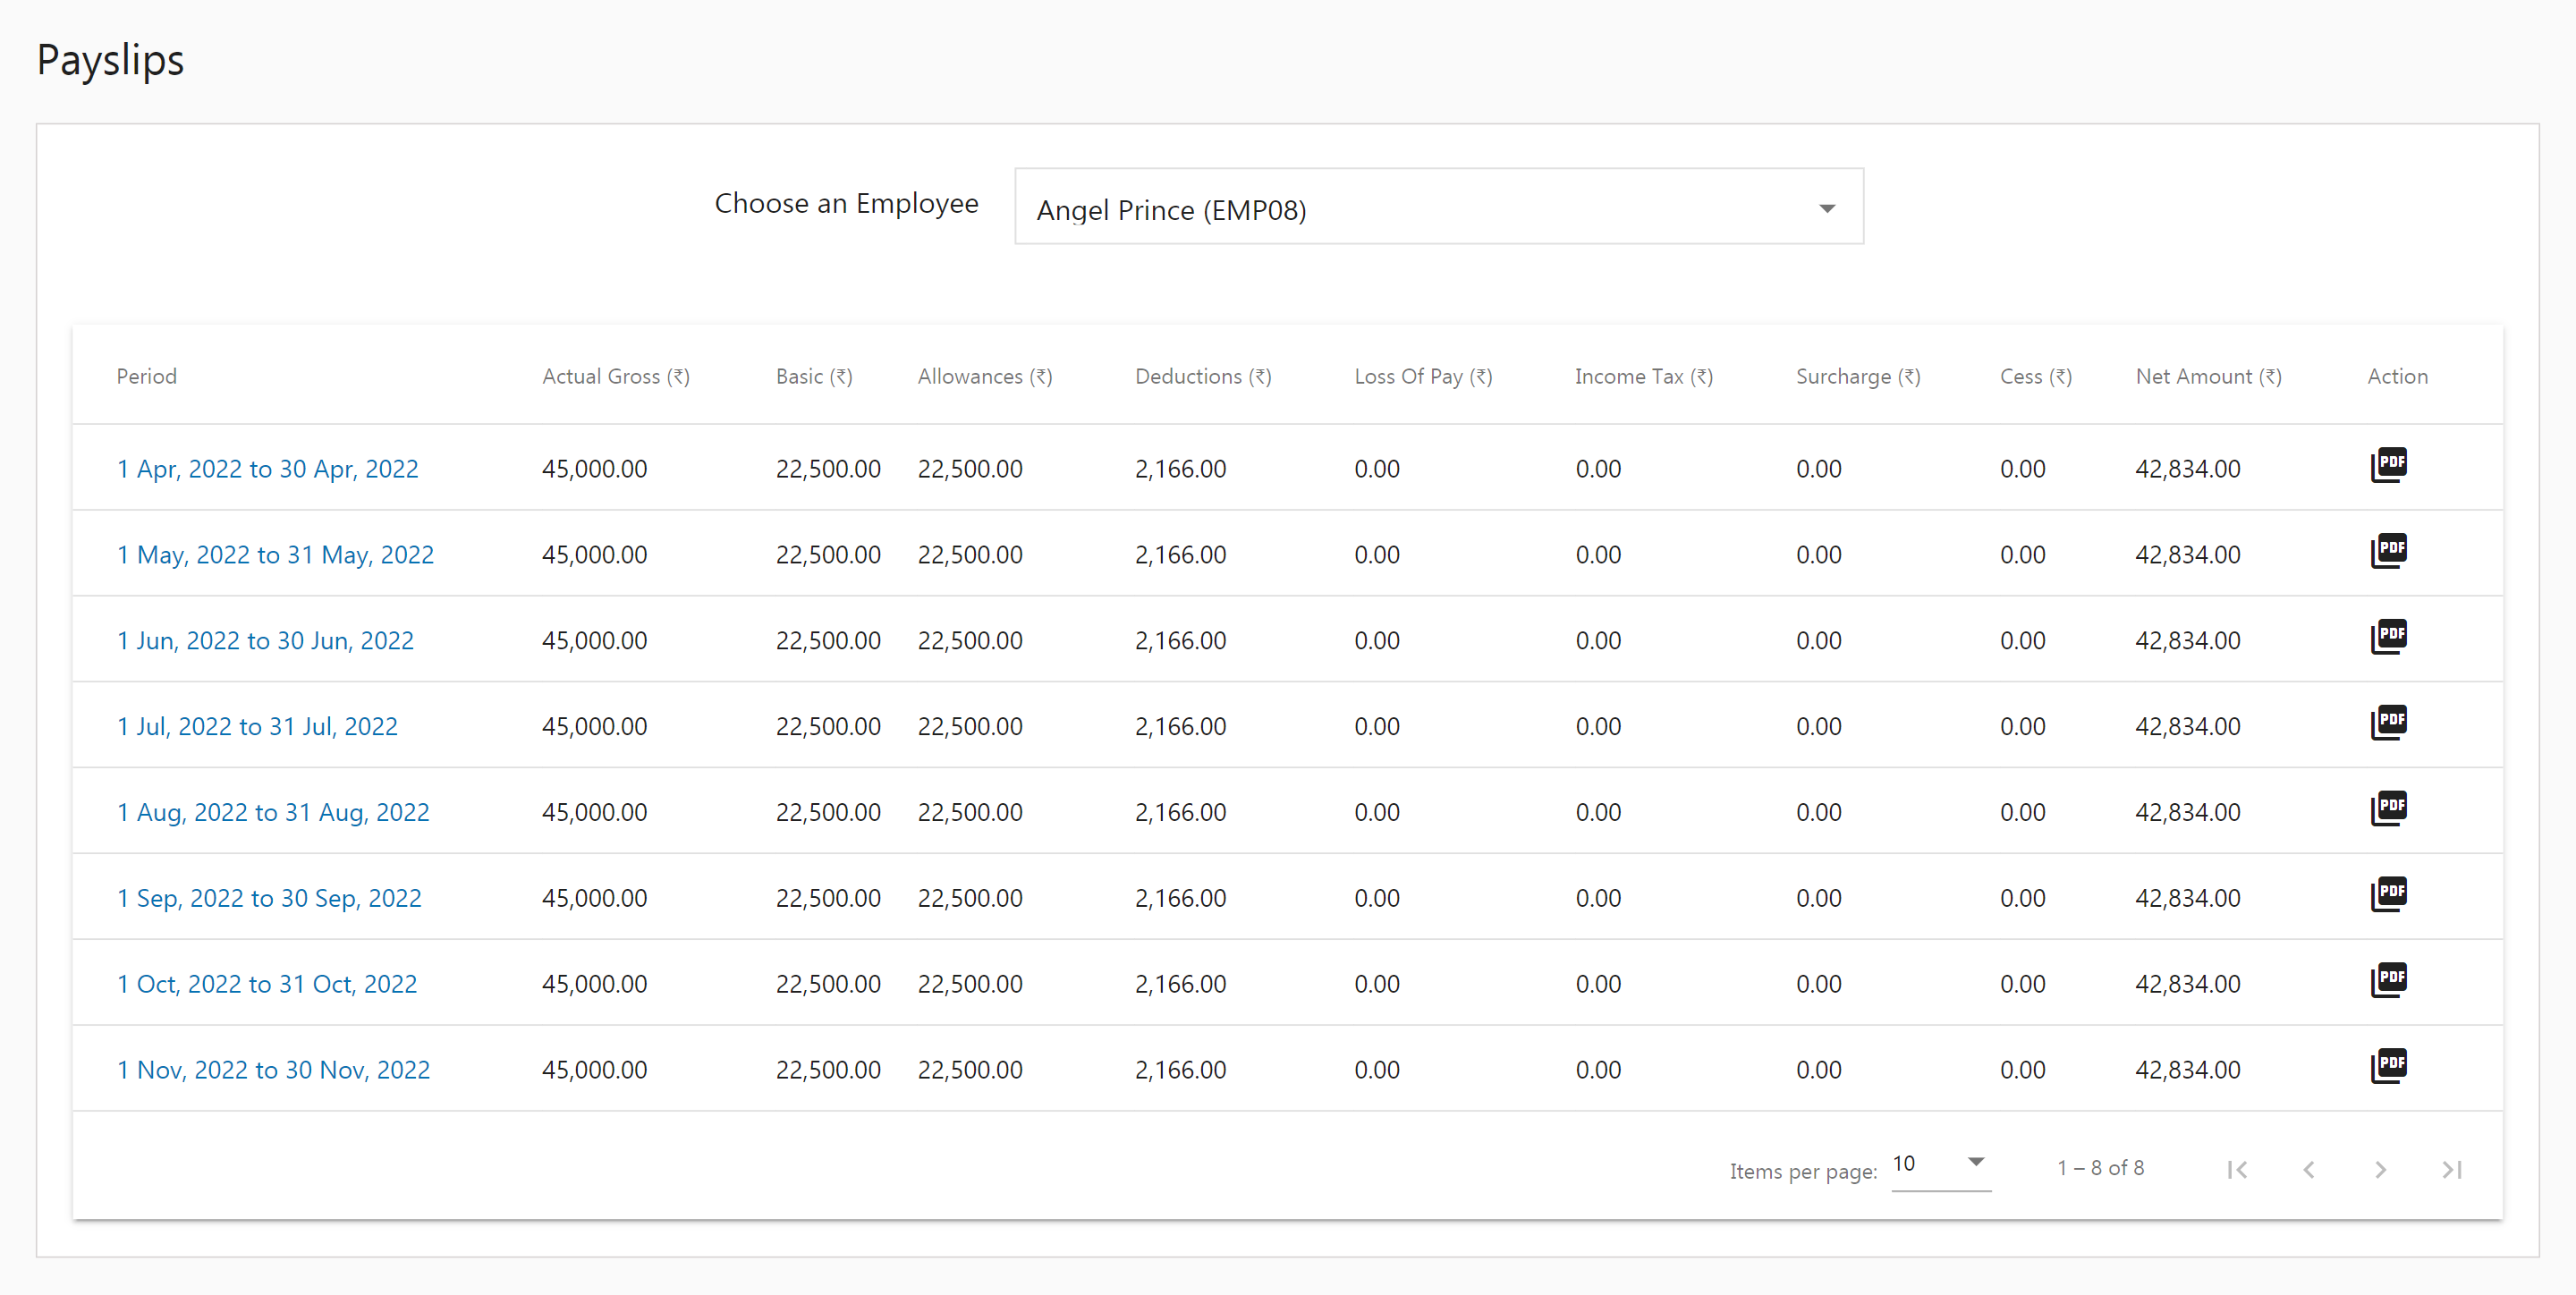Viewport: 2576px width, 1295px height.
Task: Download PDF payslip for November 2022
Action: click(x=2388, y=1067)
